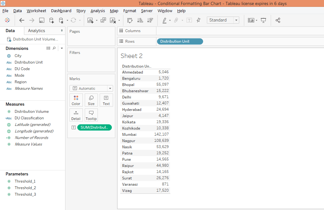Click the Add new data source icon
Viewport: 324px width, 210px height.
coord(51,20)
